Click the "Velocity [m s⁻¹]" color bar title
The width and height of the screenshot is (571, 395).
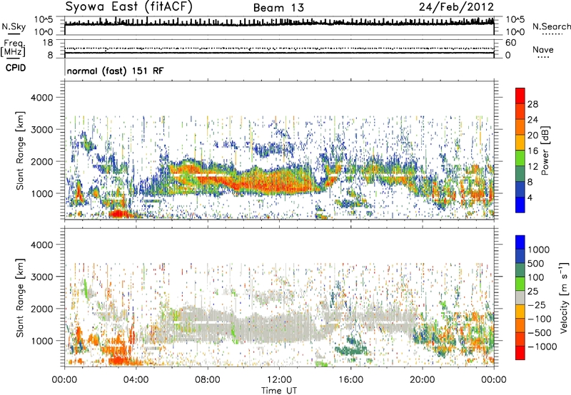coord(564,297)
